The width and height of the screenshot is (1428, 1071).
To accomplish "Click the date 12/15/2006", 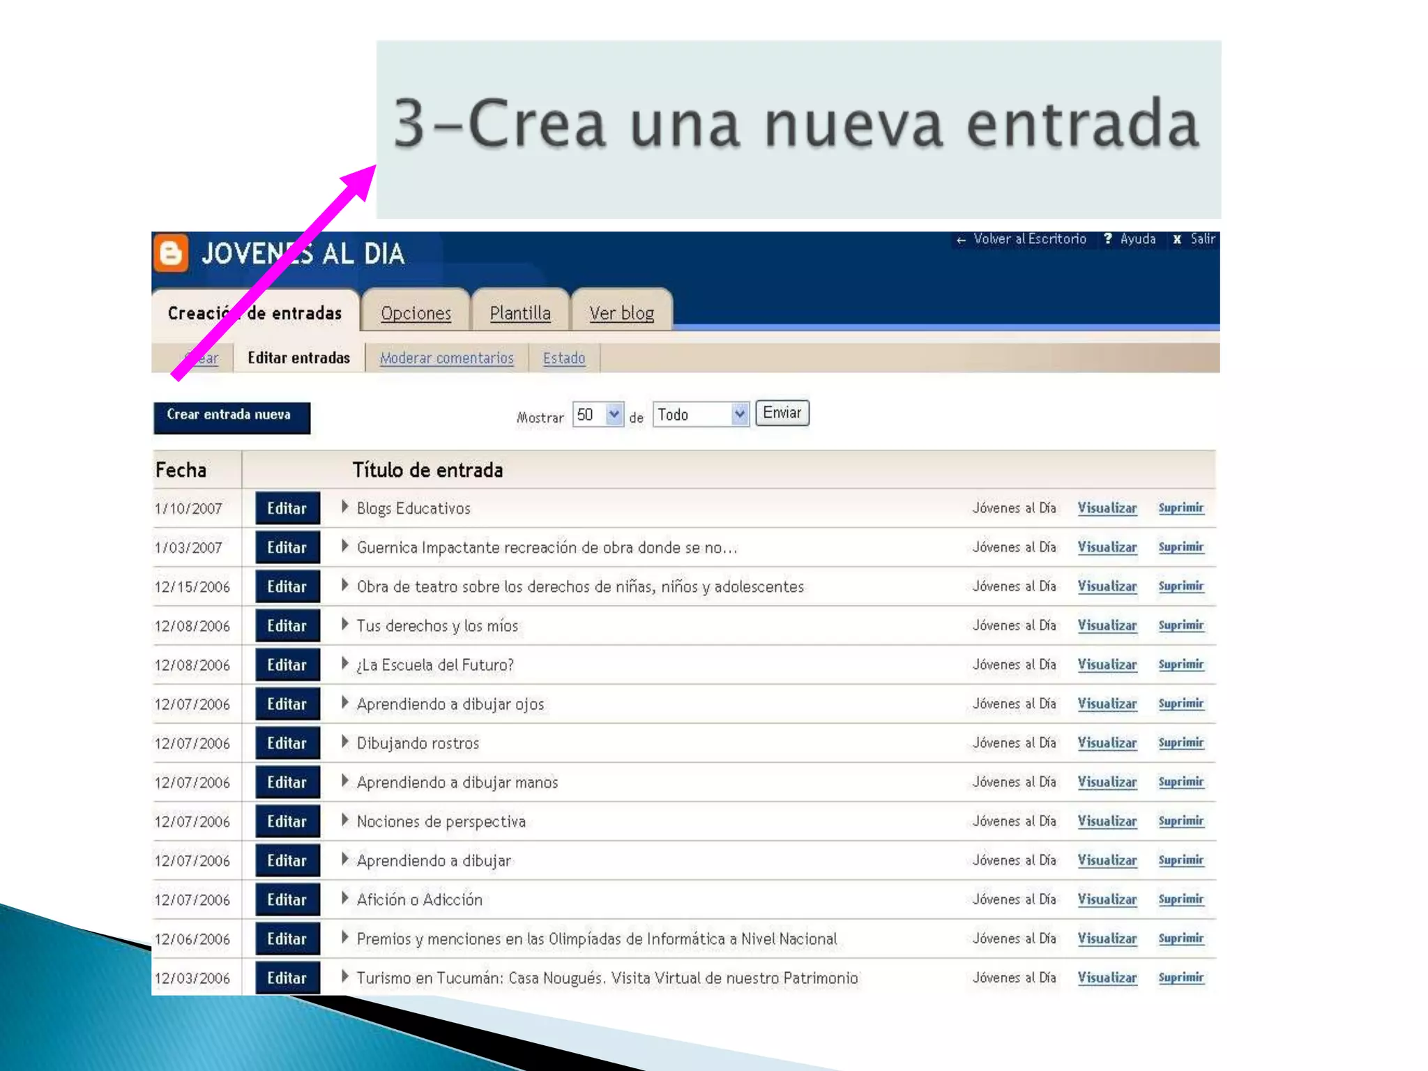I will tap(192, 586).
